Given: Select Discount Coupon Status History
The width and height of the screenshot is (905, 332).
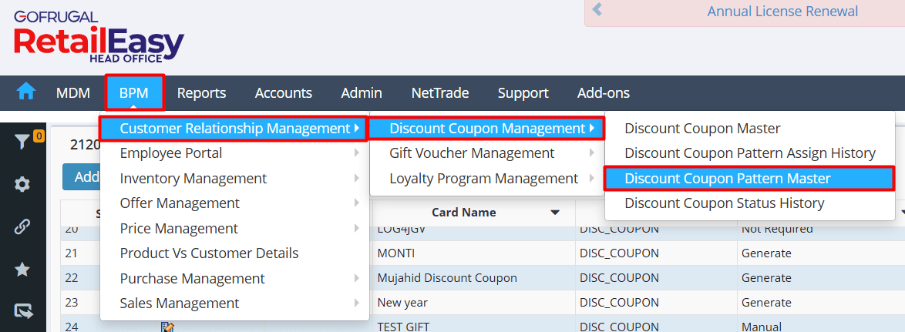Looking at the screenshot, I should [x=750, y=203].
